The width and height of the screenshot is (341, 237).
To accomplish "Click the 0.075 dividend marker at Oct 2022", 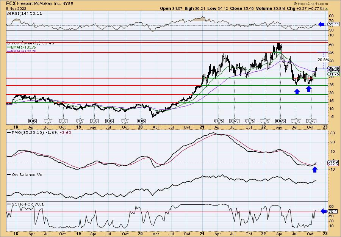I will (x=311, y=121).
